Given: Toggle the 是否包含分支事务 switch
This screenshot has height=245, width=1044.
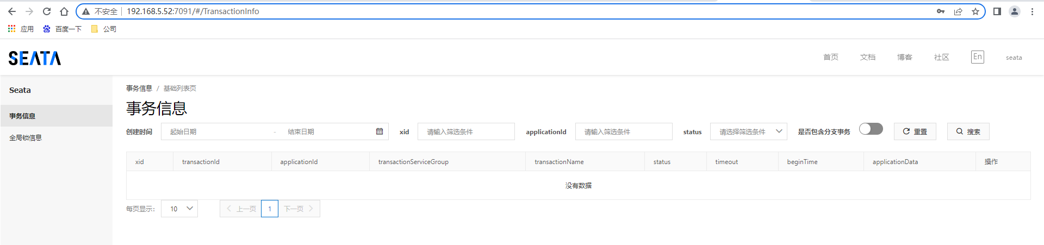Looking at the screenshot, I should pyautogui.click(x=871, y=129).
